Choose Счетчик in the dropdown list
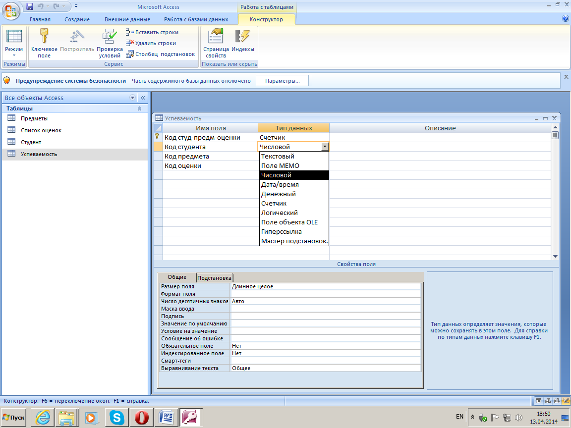571x428 pixels. [294, 204]
